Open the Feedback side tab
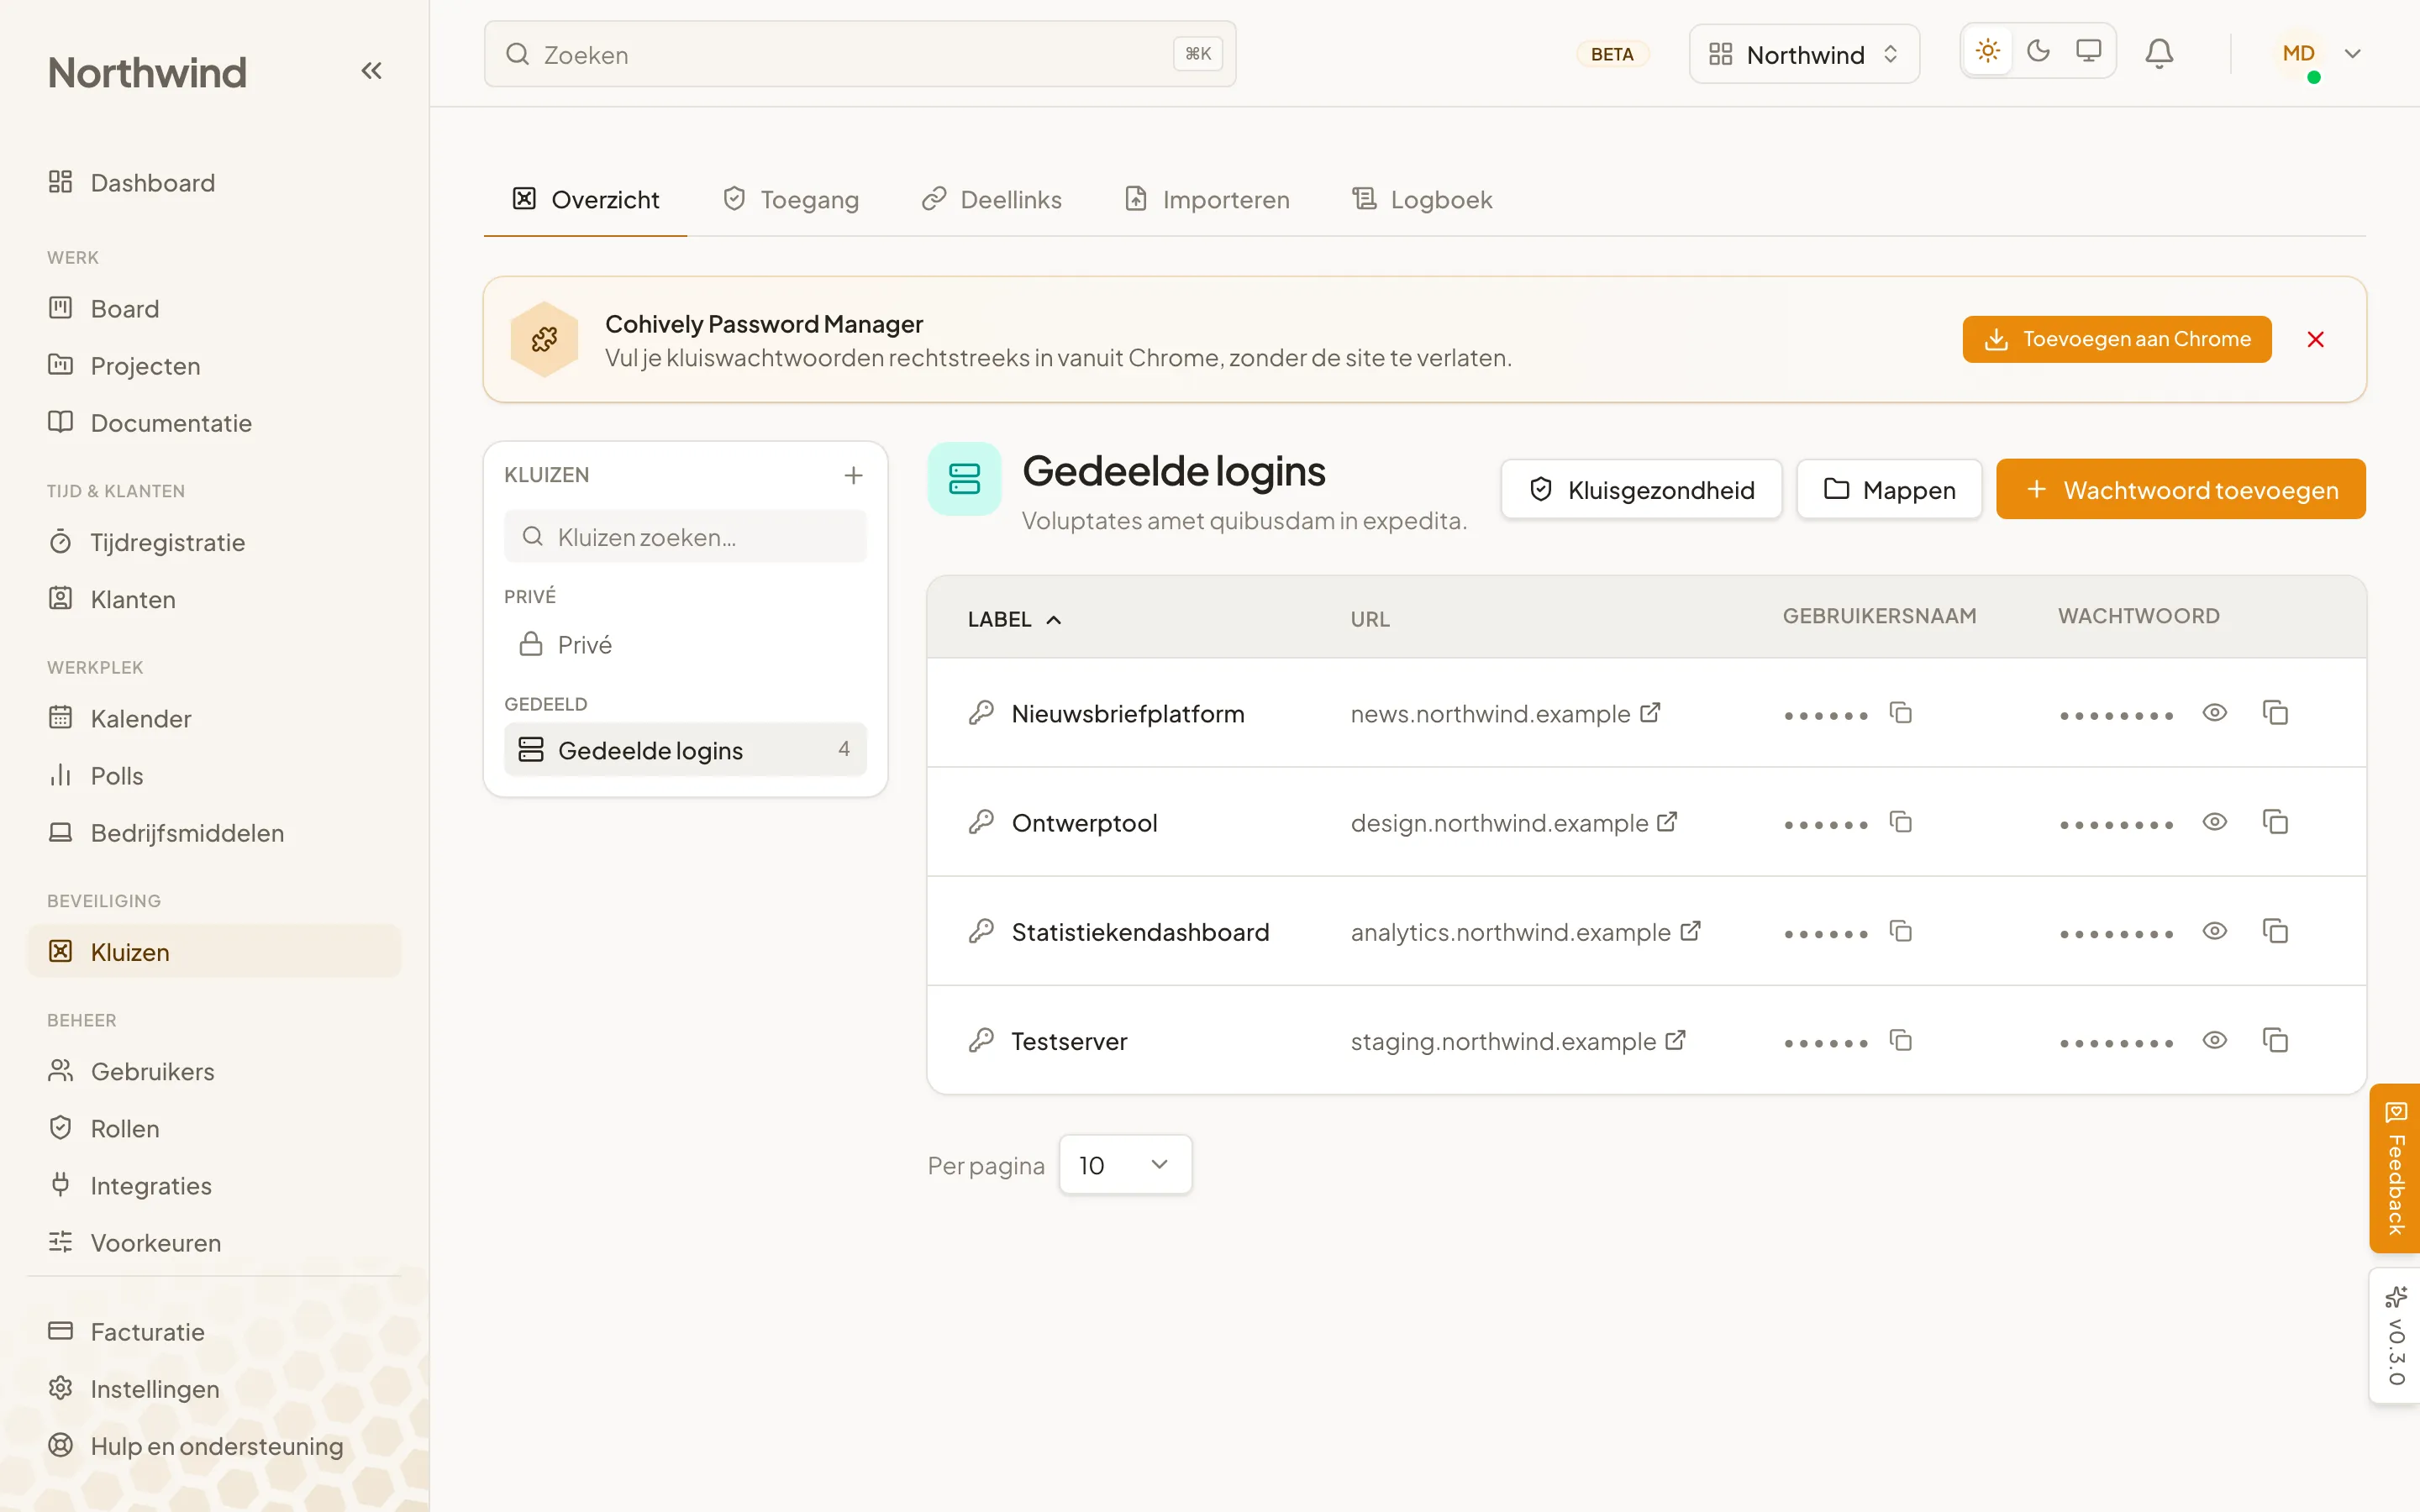The height and width of the screenshot is (1512, 2420). [2395, 1168]
